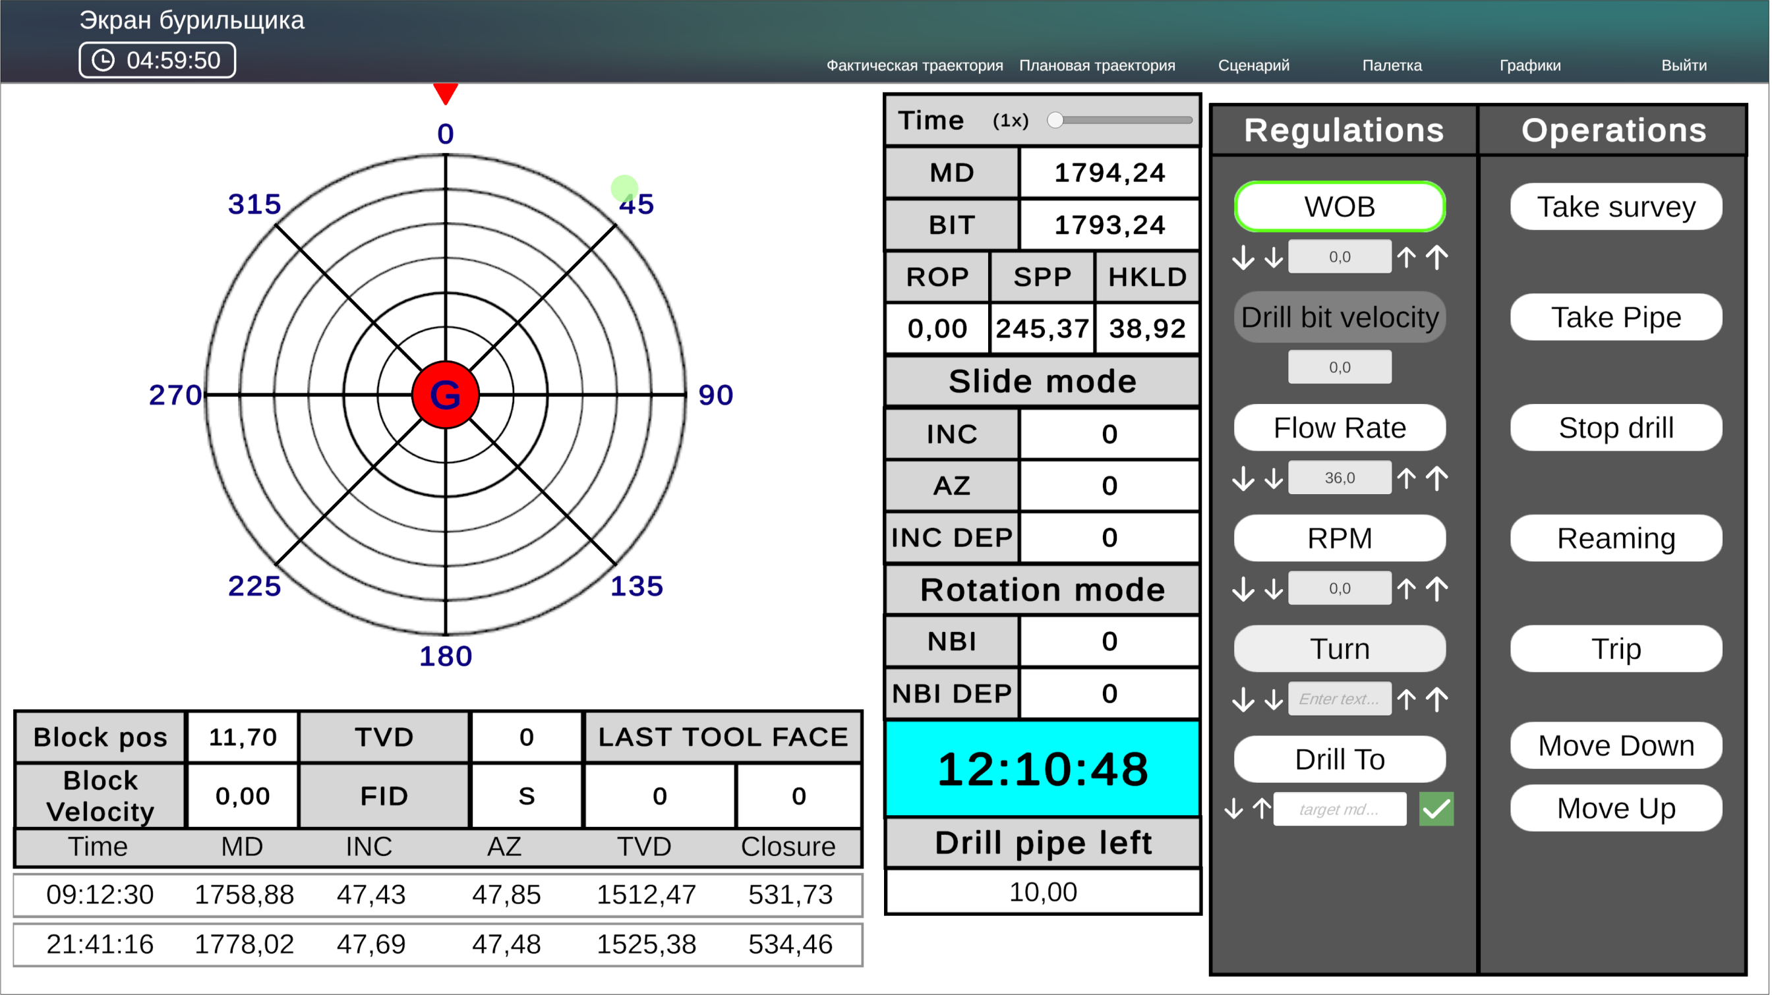Click the green checkmark to confirm target MD
Viewport: 1772px width, 995px height.
pyautogui.click(x=1436, y=809)
